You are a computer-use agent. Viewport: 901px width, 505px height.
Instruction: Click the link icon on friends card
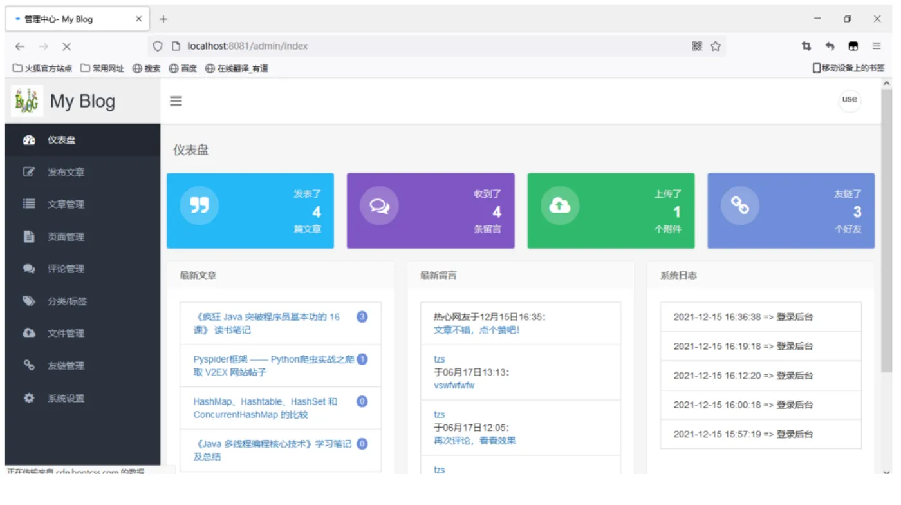[x=739, y=205]
